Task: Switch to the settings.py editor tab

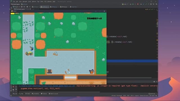Action: [54, 7]
